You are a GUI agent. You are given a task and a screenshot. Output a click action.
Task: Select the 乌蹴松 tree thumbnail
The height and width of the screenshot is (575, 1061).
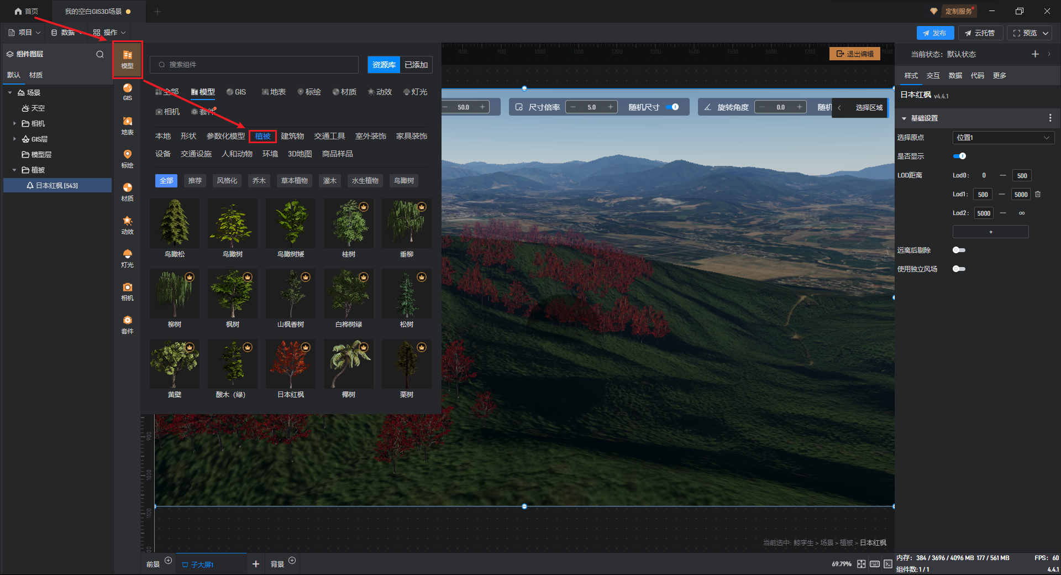click(174, 223)
